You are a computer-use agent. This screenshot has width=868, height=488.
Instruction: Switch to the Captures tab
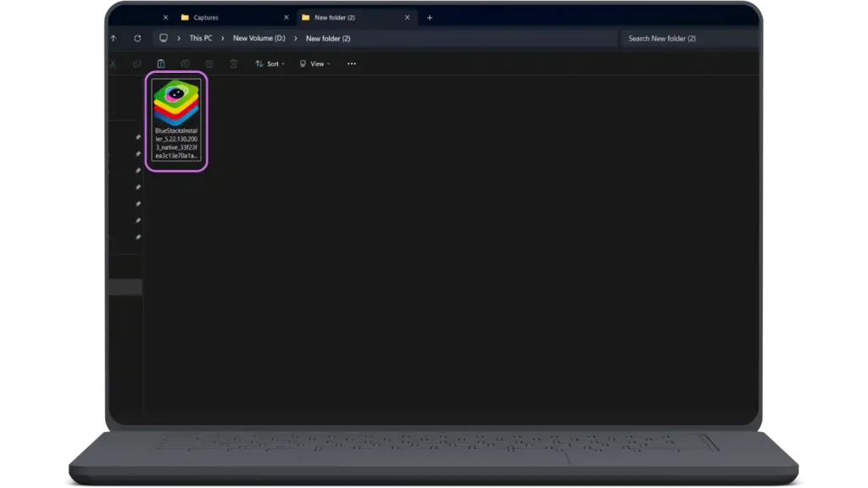(206, 17)
